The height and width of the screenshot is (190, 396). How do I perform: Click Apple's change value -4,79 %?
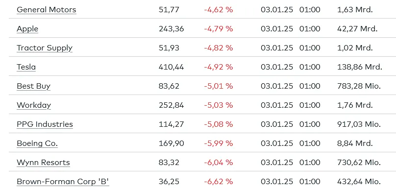coord(219,29)
